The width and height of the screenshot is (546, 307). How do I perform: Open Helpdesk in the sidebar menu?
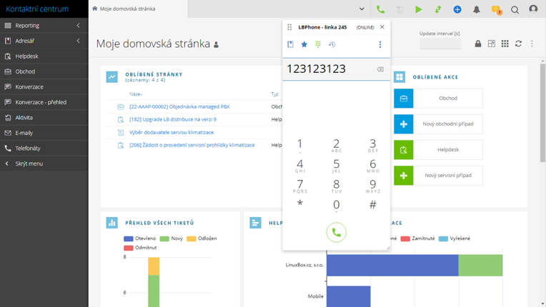click(x=27, y=56)
